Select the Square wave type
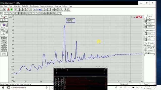Screen dimensions: 161x90 point(4,40)
